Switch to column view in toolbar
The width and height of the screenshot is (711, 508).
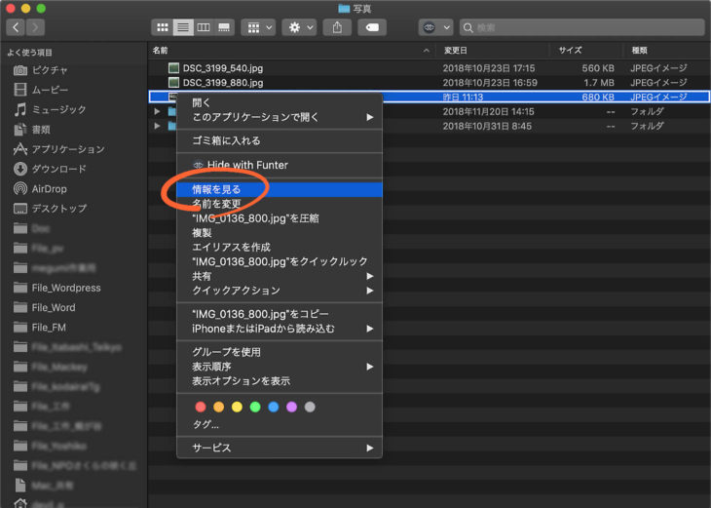(x=205, y=27)
